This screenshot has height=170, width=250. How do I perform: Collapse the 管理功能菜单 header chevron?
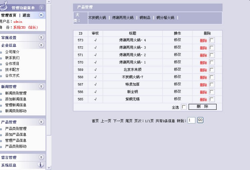click(41, 7)
